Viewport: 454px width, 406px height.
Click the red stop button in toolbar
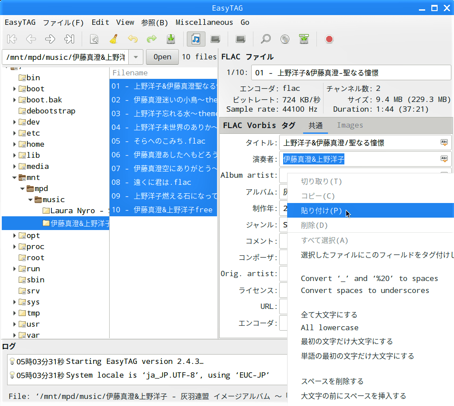(329, 39)
